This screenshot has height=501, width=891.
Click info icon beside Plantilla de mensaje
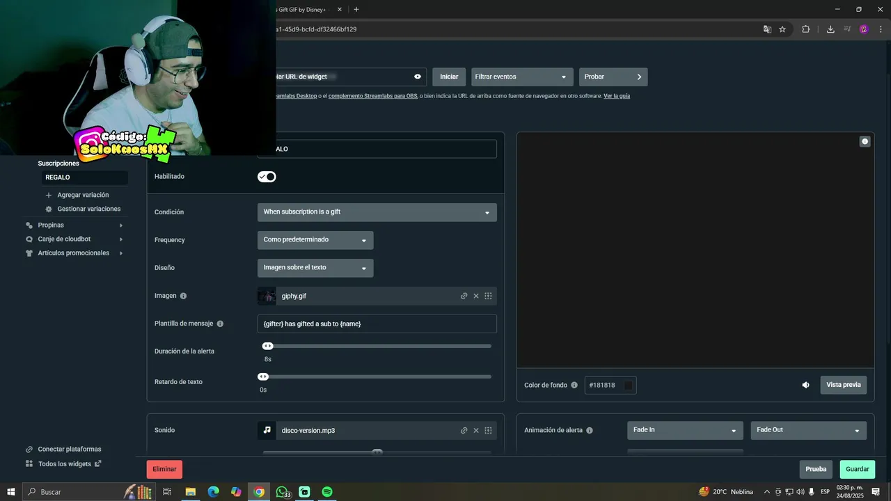point(220,324)
